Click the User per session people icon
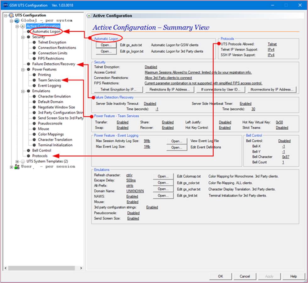Screen dimensions: 308x283 [x=17, y=167]
